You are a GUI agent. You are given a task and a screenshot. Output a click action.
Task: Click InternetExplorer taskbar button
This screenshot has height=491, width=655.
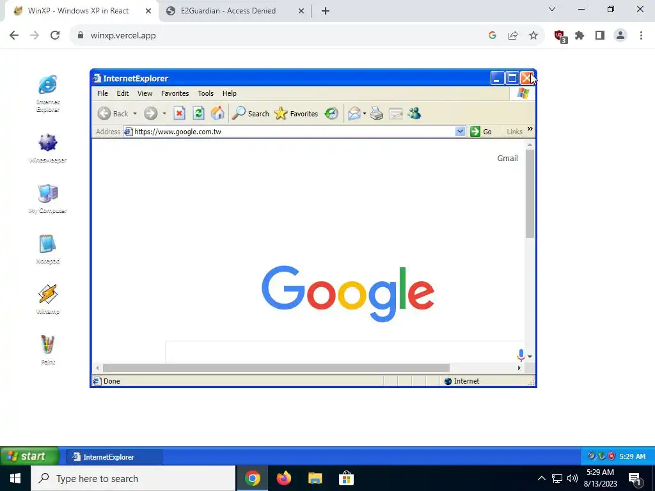114,456
